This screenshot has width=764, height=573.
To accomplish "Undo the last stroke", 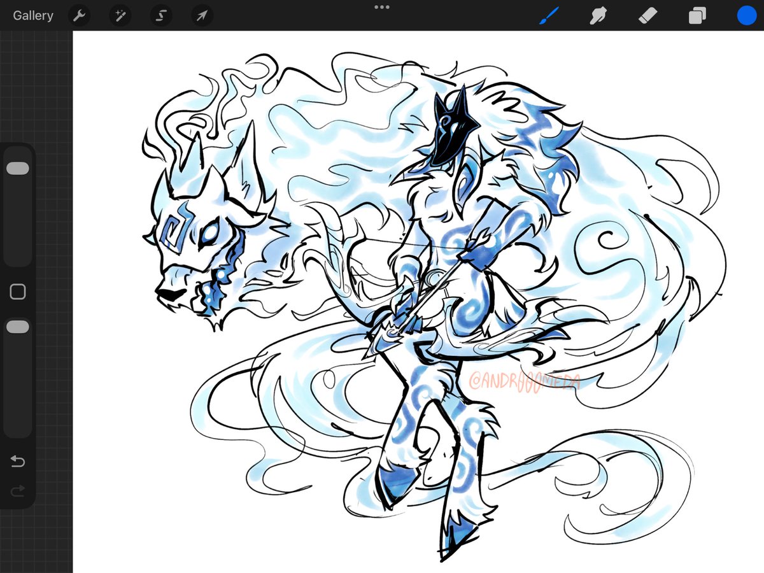I will click(18, 462).
